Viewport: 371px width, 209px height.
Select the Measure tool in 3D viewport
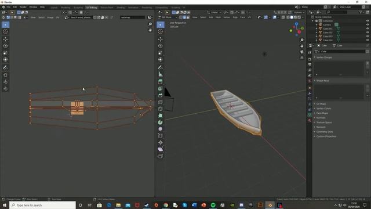(161, 74)
